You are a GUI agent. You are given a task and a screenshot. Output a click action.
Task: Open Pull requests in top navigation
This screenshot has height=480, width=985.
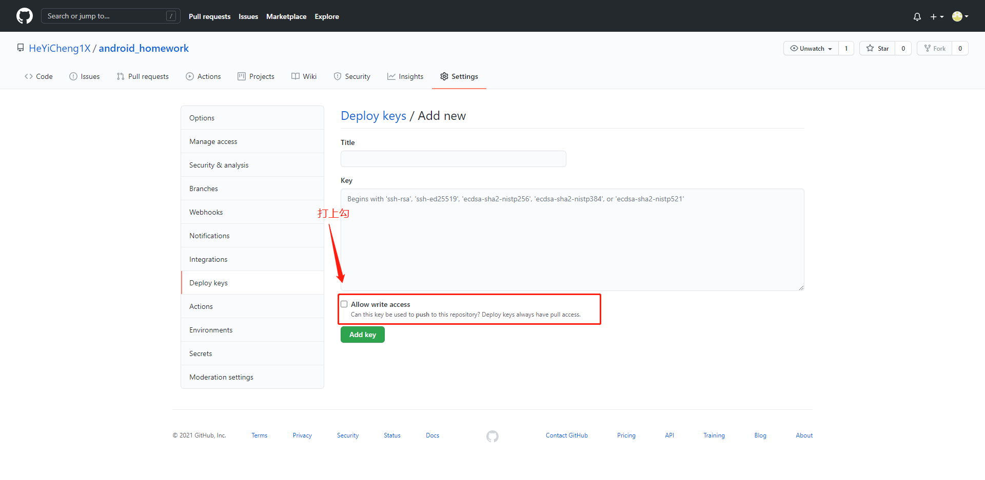pyautogui.click(x=210, y=16)
